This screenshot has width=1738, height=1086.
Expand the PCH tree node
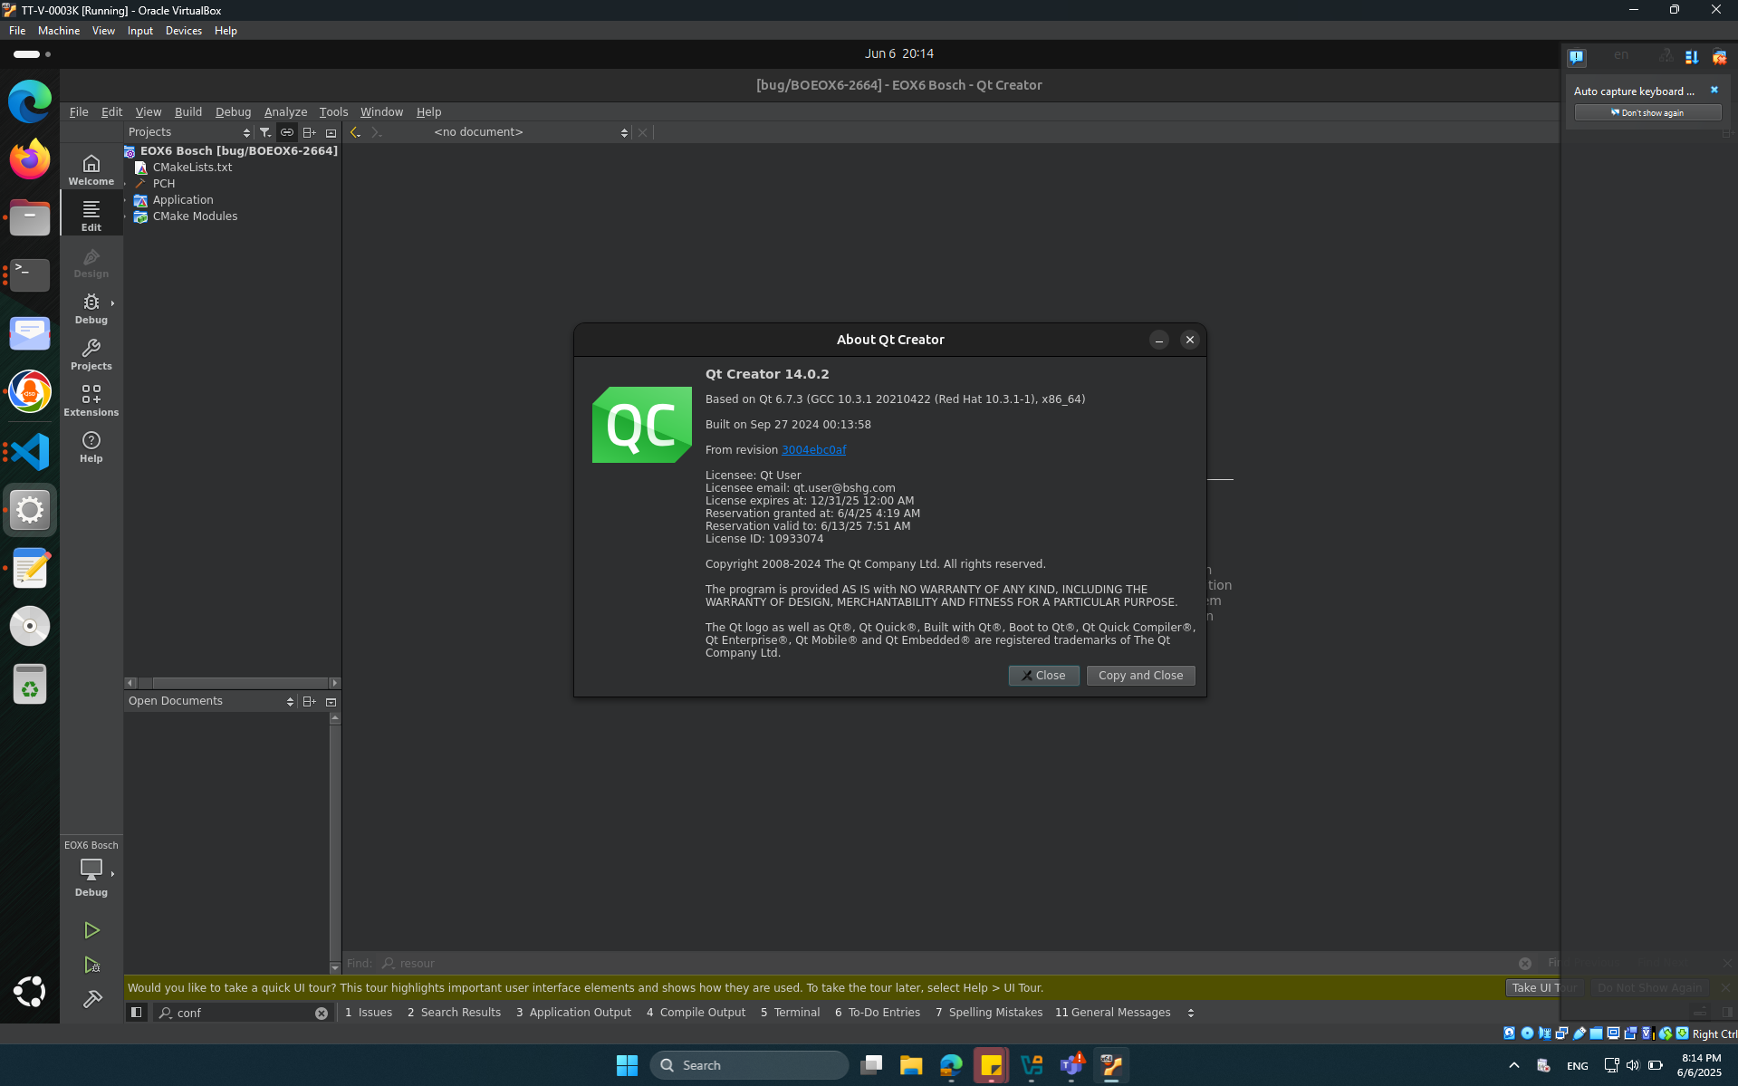pyautogui.click(x=127, y=184)
